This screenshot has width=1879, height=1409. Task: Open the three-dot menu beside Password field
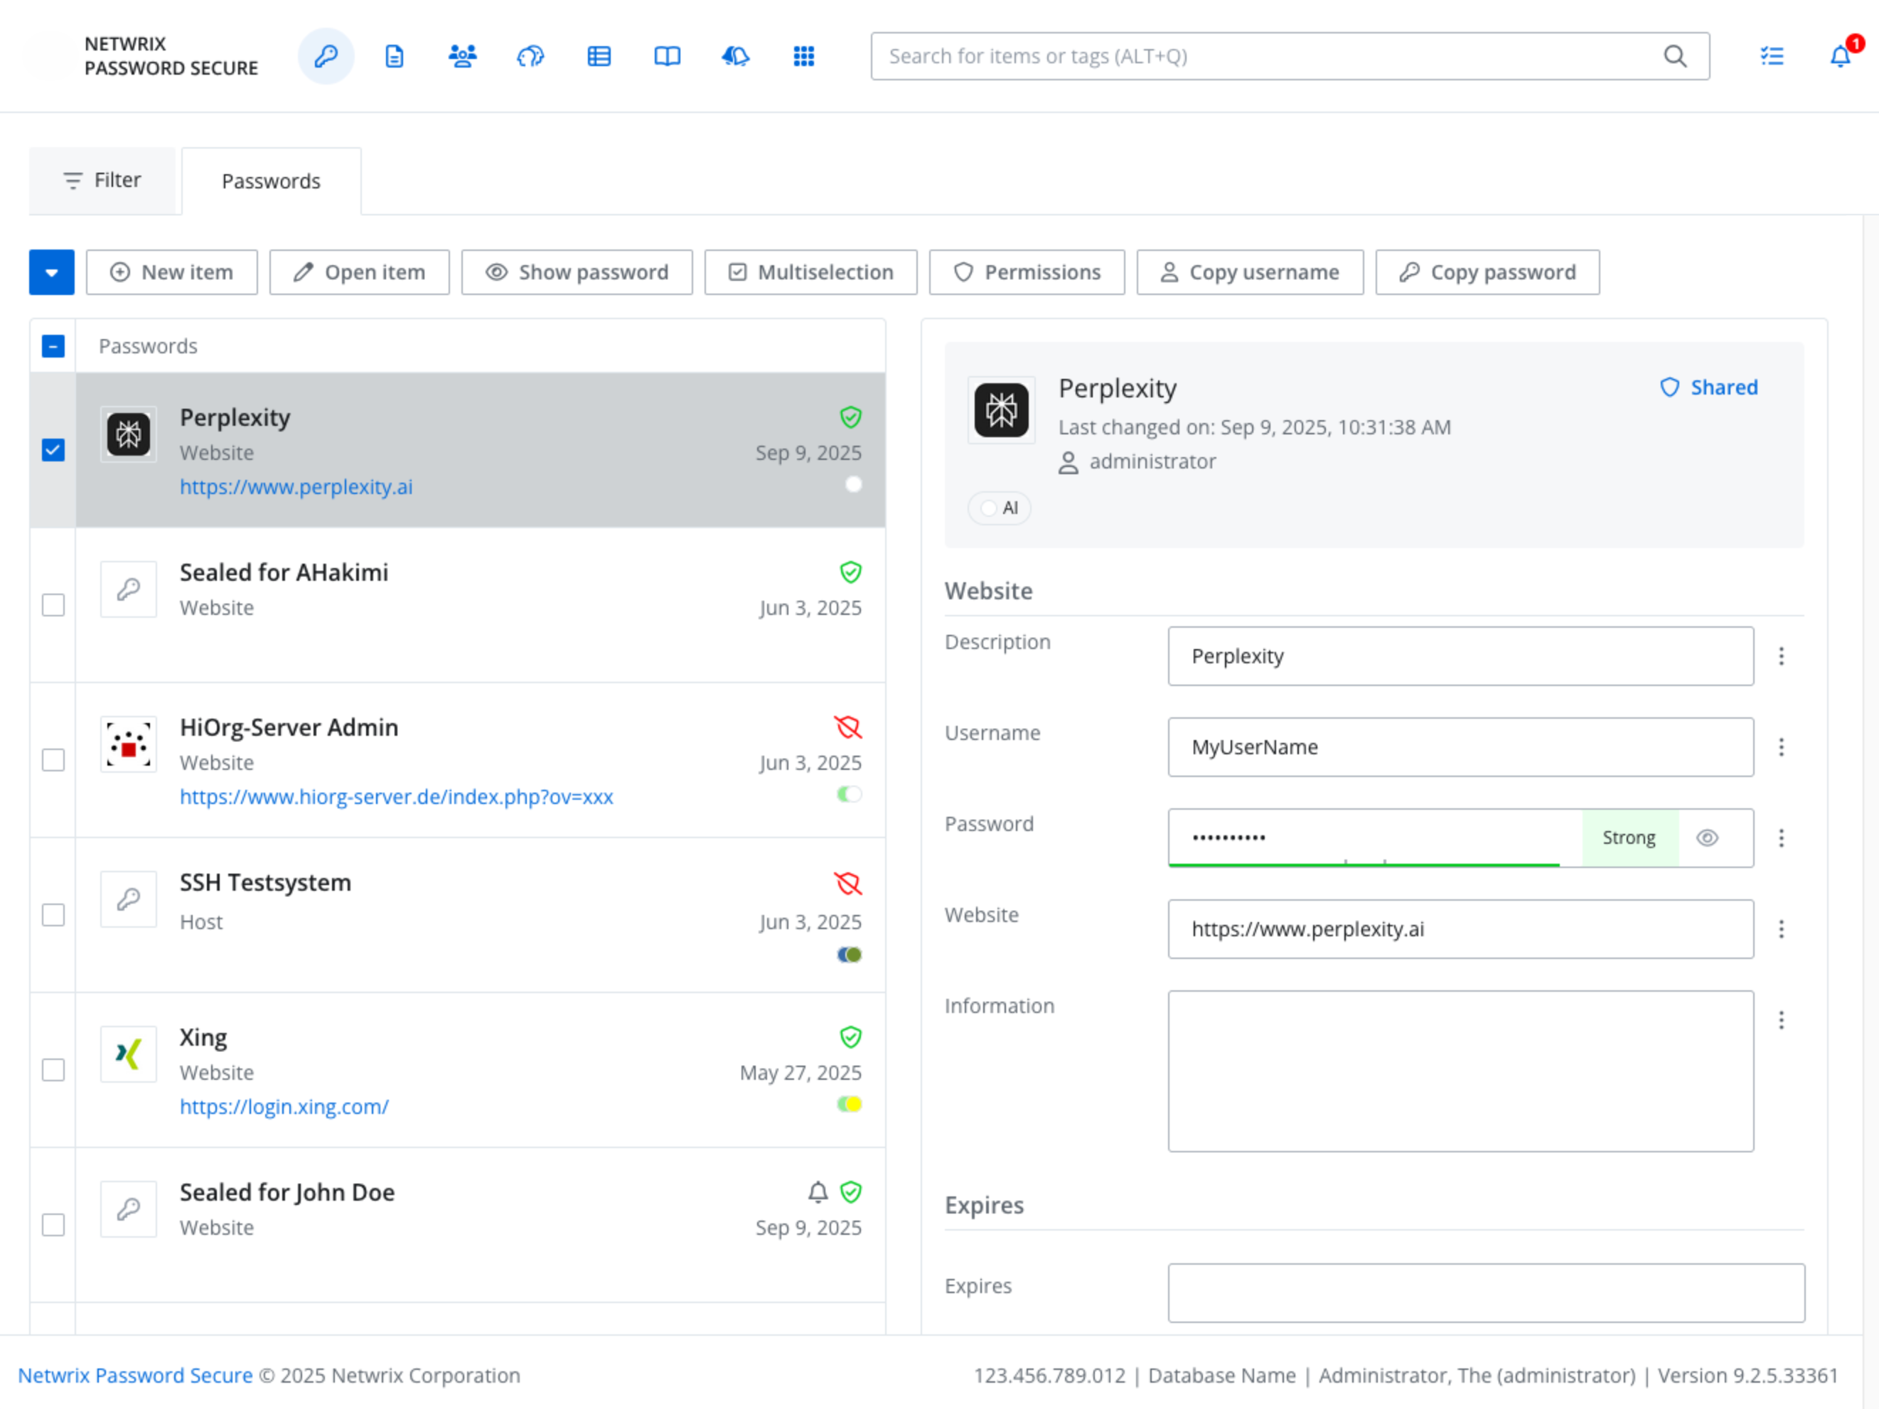point(1782,838)
